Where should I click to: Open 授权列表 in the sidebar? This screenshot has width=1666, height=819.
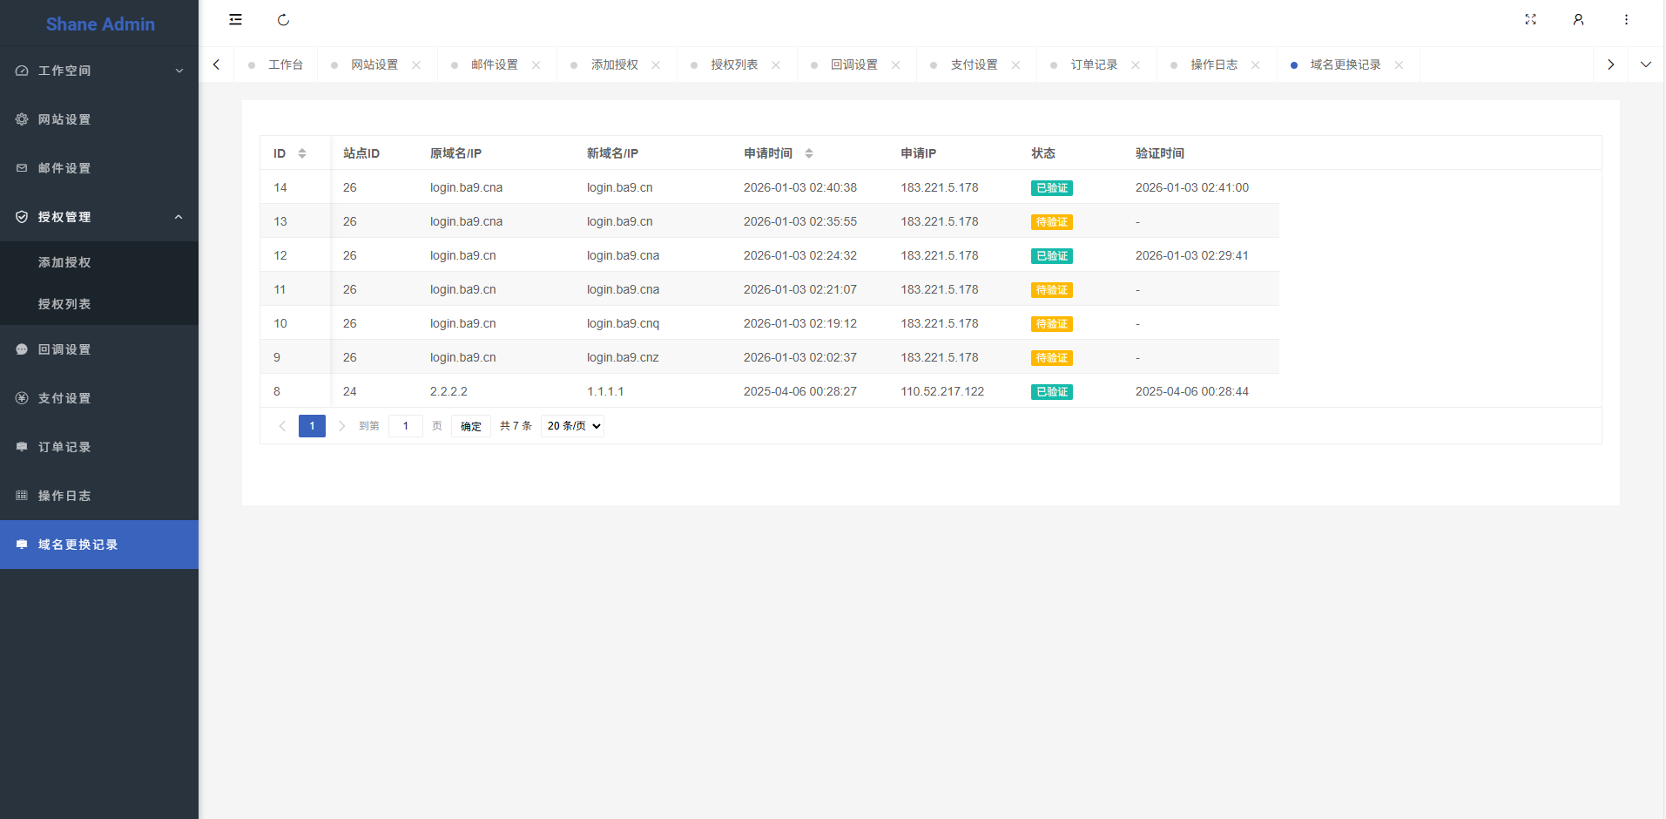(x=64, y=304)
